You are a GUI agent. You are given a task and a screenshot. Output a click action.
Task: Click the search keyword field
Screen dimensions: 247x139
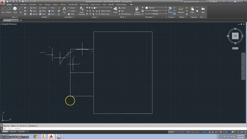194,2
